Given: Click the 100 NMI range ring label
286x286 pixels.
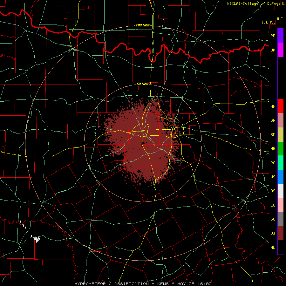Looking at the screenshot, I should pos(143,25).
